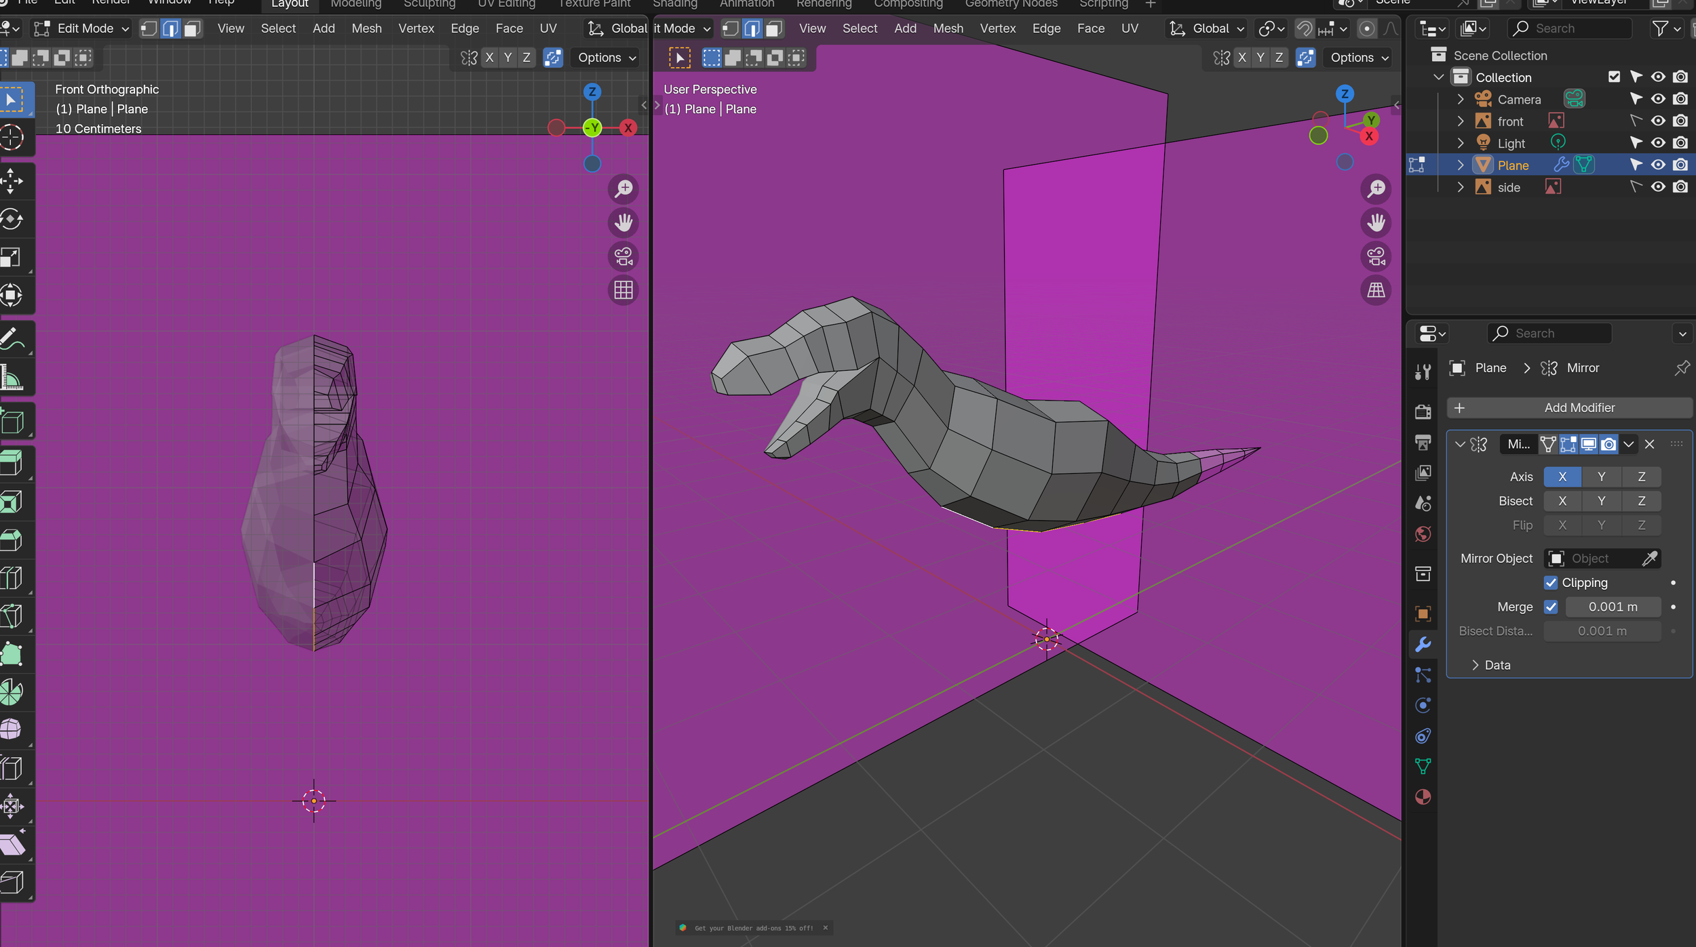Open the Edit Mode dropdown in the left viewport

coord(84,28)
